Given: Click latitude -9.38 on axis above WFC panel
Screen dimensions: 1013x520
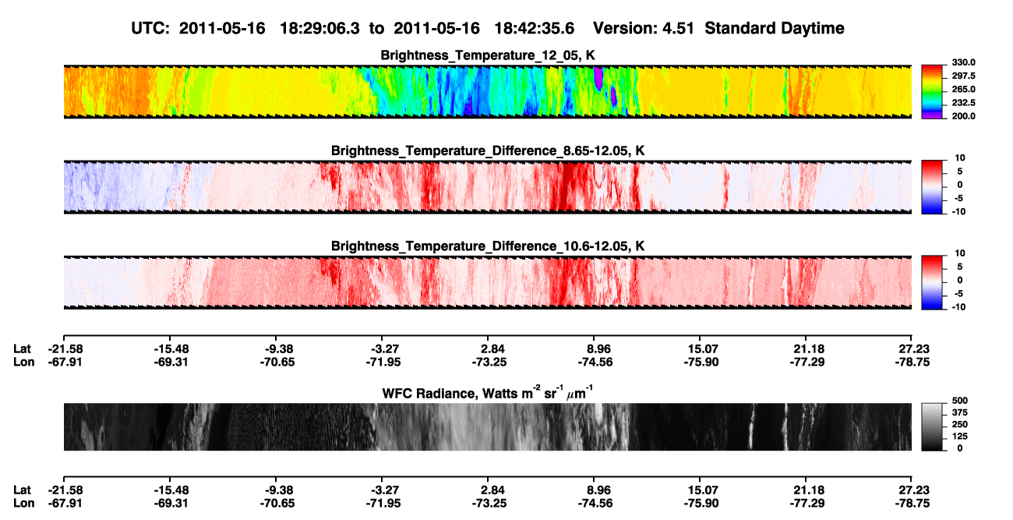Looking at the screenshot, I should (278, 348).
